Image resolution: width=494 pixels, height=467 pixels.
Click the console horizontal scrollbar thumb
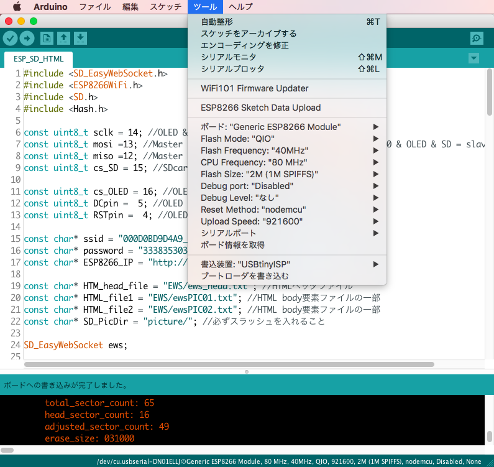(7, 450)
